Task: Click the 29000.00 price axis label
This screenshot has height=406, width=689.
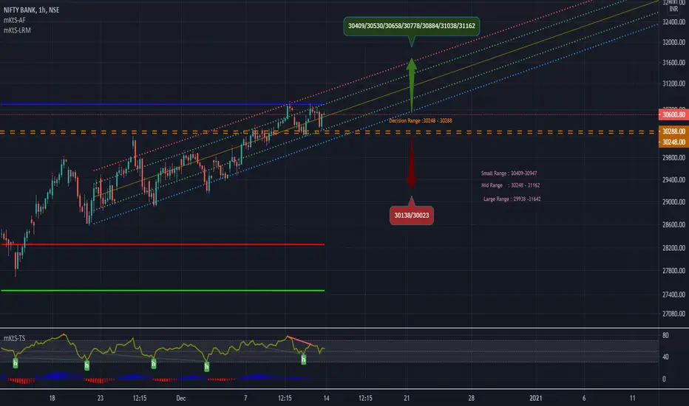Action: [673, 202]
